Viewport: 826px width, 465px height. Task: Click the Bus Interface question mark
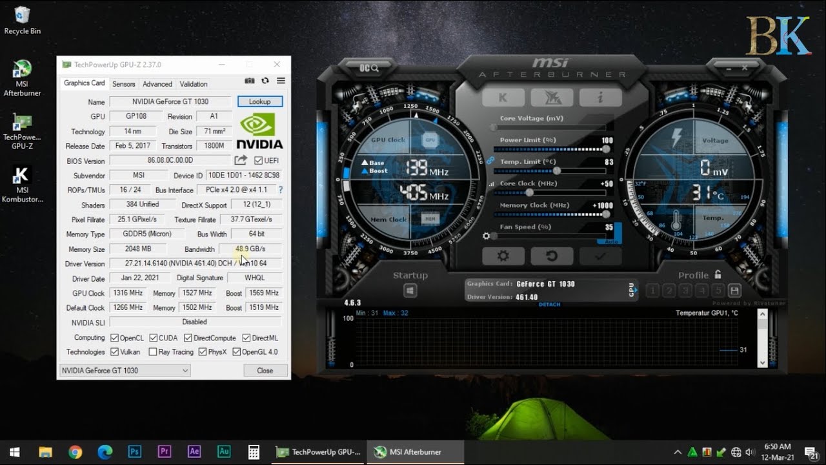[x=280, y=190]
